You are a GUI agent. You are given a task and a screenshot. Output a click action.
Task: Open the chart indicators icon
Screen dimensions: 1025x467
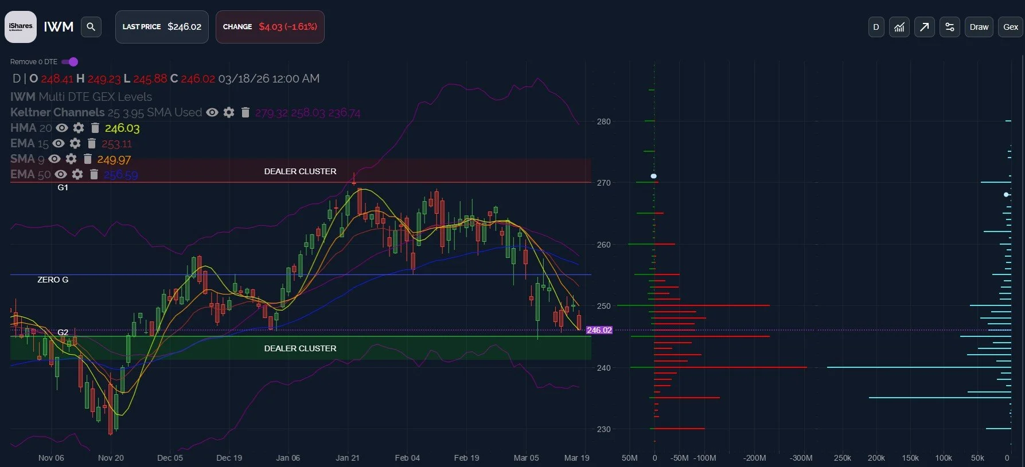[899, 27]
